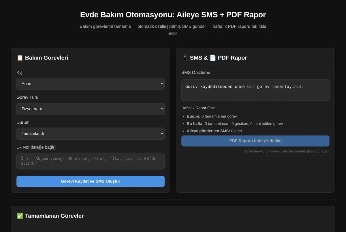The height and width of the screenshot is (232, 346).
Task: Click the green checkmark icon beside Tamamlanan Görevler
Action: tap(20, 216)
